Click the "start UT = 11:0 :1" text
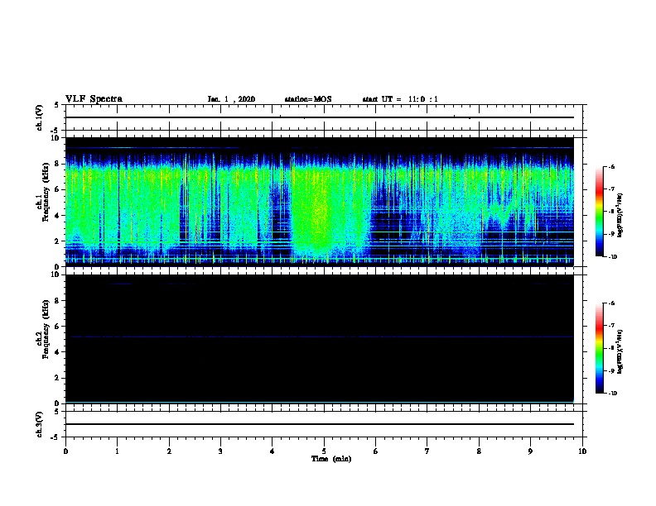656x506 pixels. (x=400, y=99)
